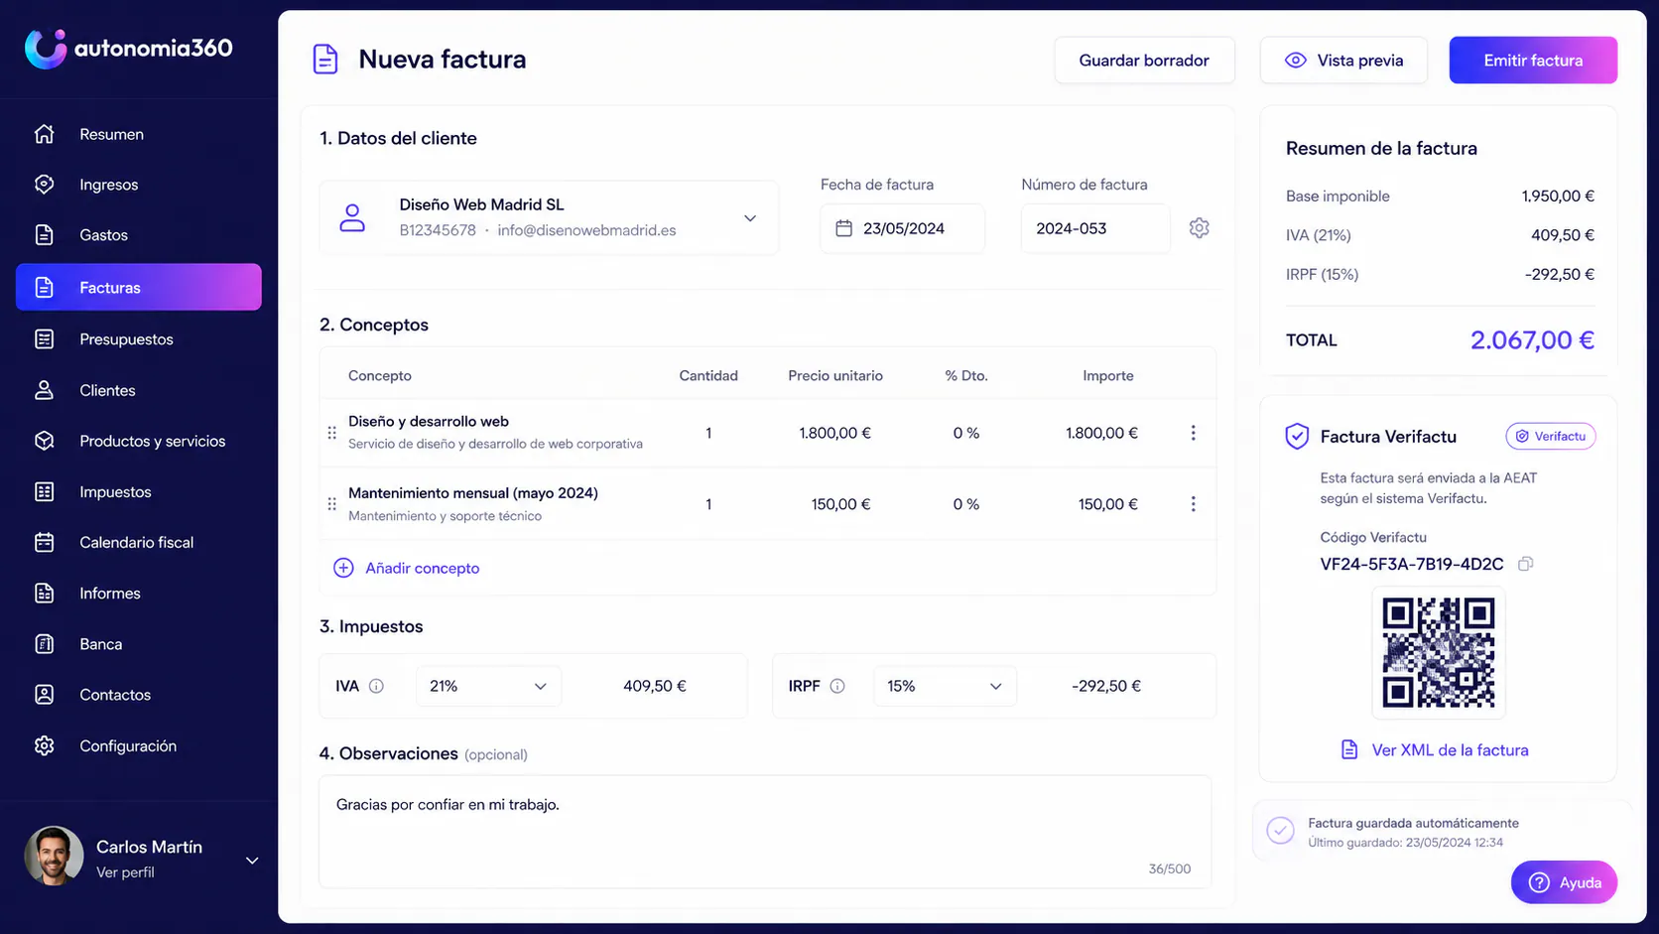Click Guardar borrador button
The width and height of the screenshot is (1659, 934).
click(1144, 61)
